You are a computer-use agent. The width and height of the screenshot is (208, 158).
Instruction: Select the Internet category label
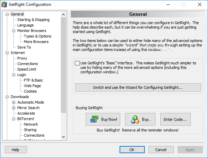pos(18,53)
